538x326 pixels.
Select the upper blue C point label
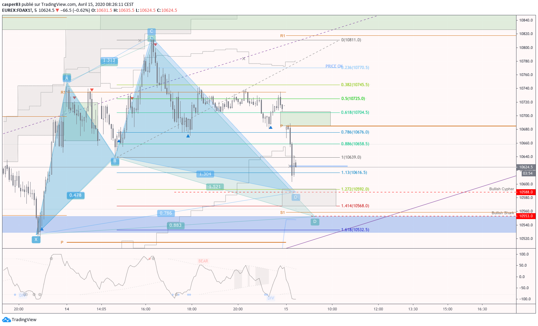151,32
